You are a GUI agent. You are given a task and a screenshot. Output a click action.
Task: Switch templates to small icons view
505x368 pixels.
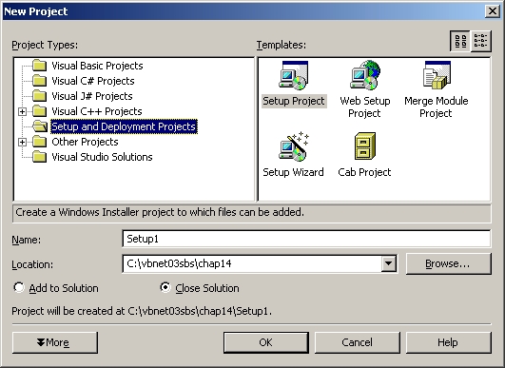point(480,41)
